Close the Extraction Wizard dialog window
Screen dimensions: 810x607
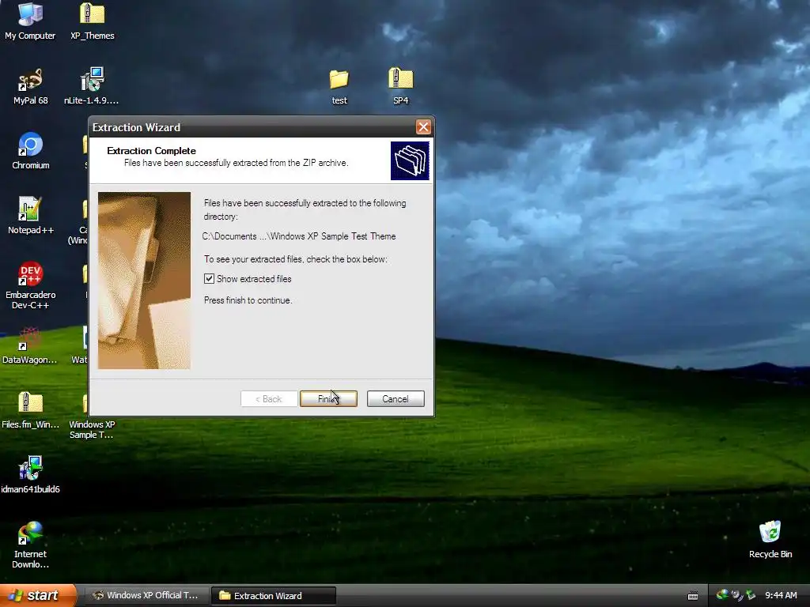423,127
